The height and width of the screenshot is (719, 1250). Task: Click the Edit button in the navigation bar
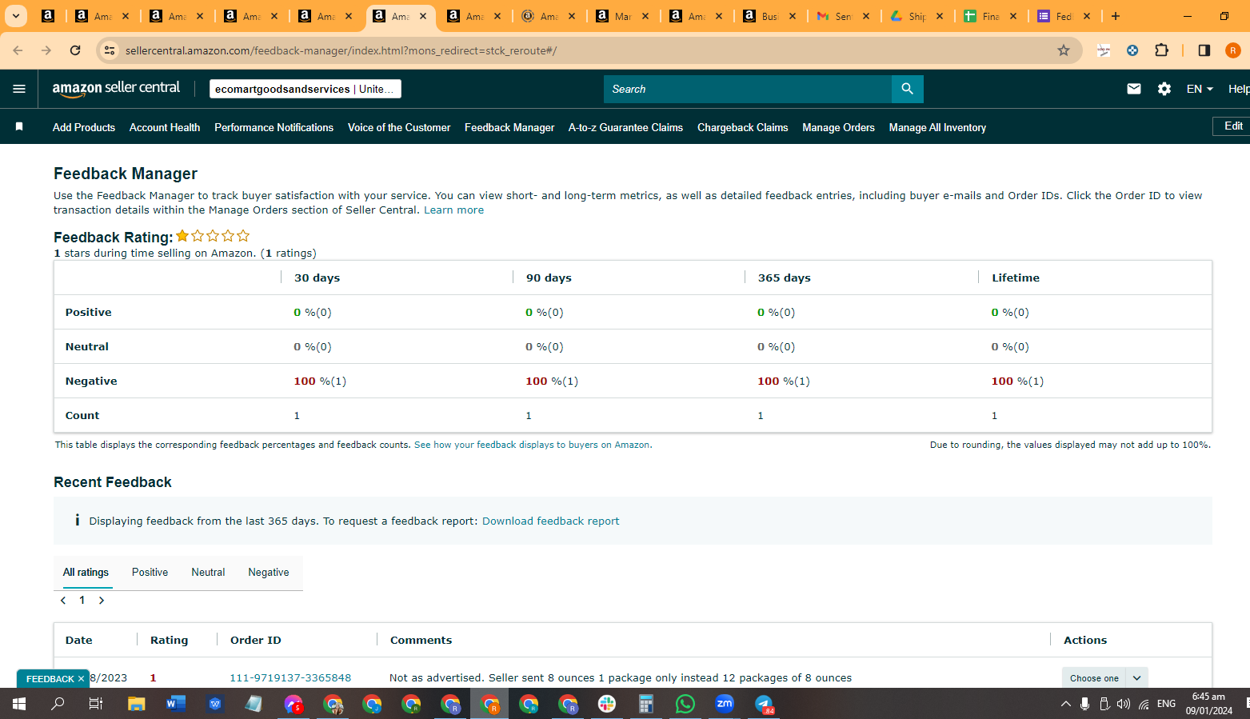coord(1232,126)
